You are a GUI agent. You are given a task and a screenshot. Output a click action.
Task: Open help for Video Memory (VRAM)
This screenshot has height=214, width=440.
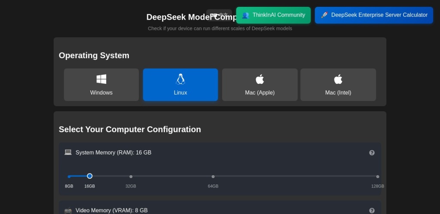click(x=372, y=211)
